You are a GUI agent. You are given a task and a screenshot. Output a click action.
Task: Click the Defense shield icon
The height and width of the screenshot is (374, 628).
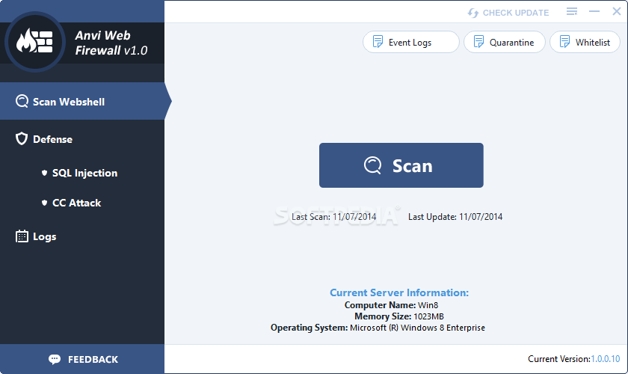[22, 139]
